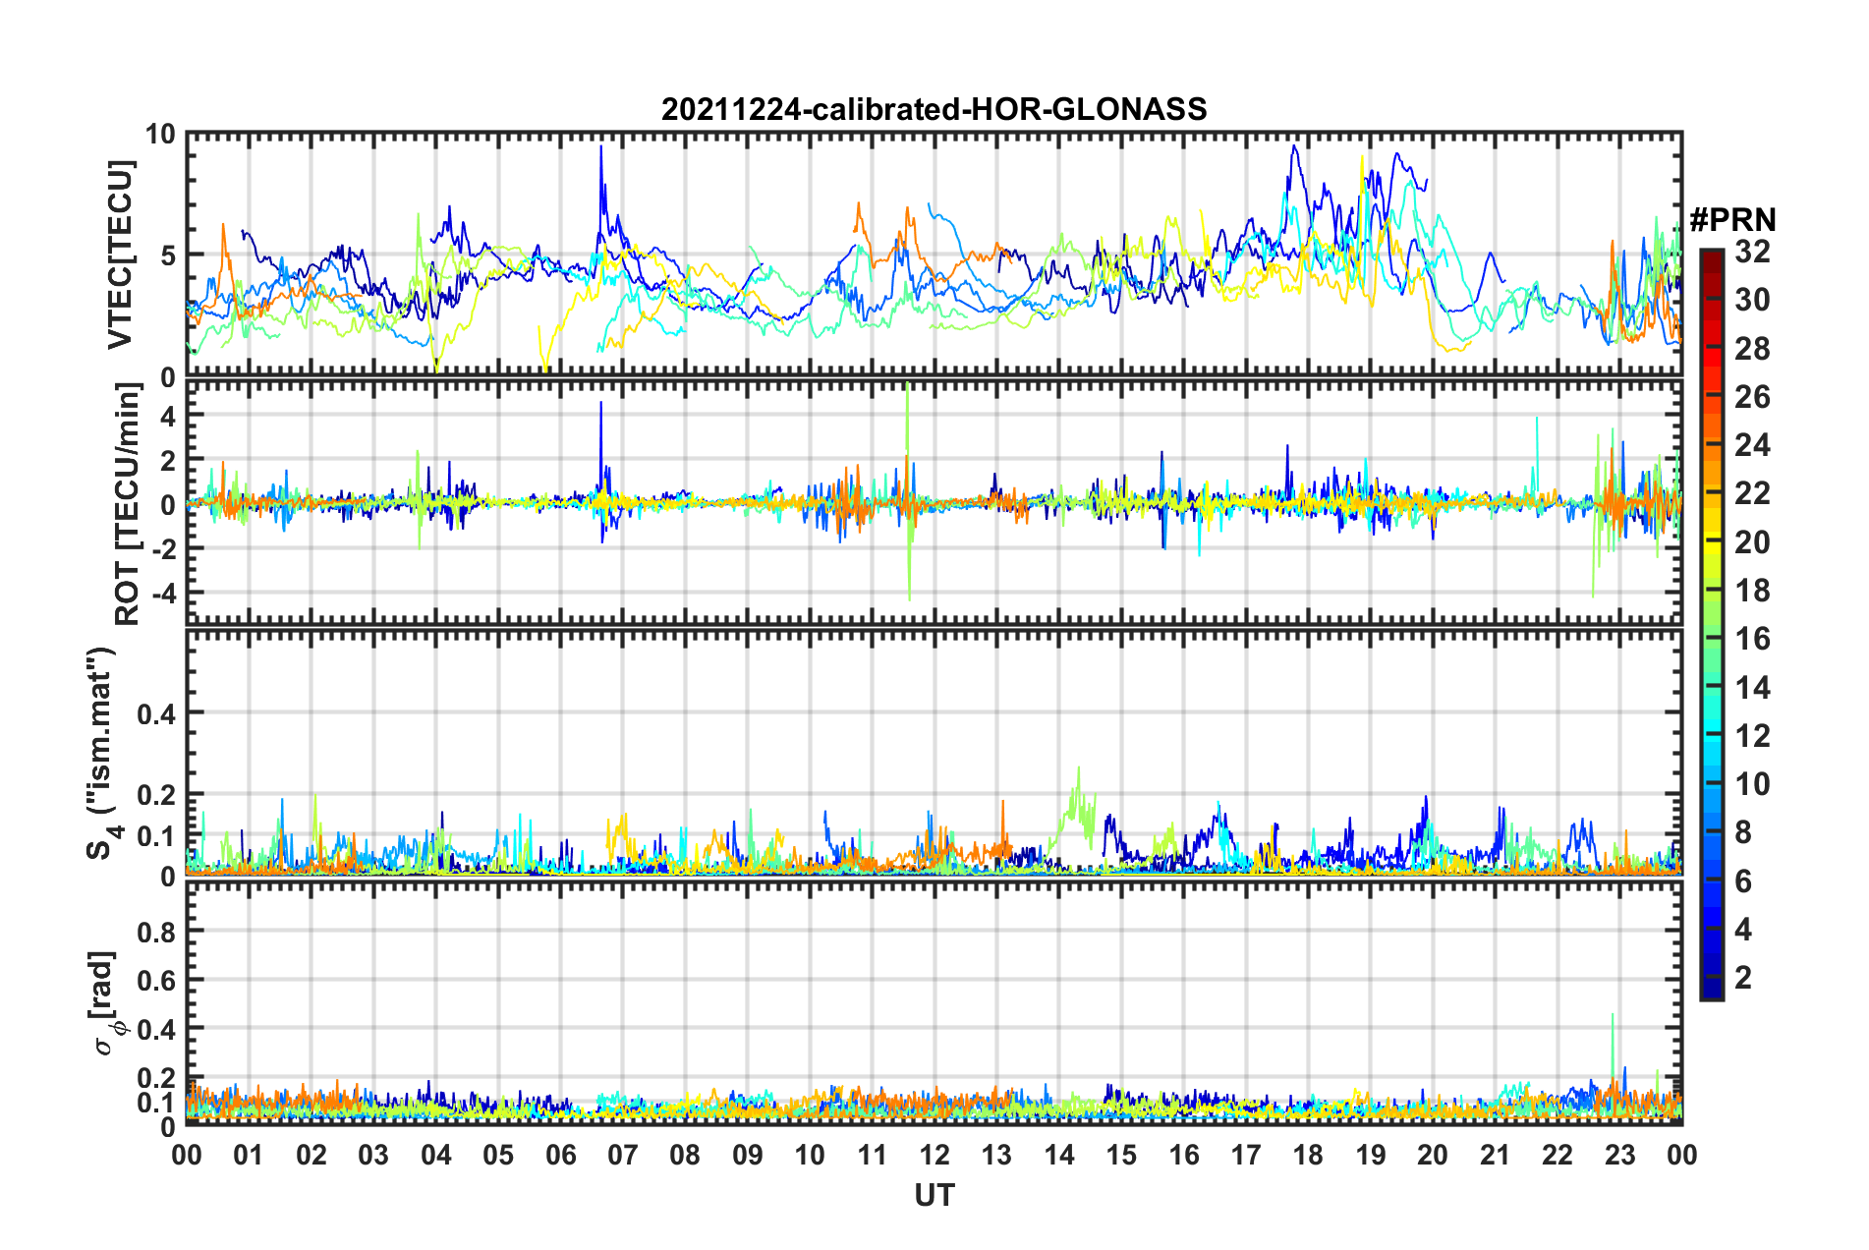Screen dimensions: 1869x1250
Task: Click the colorbar's dark blue band near 2
Action: click(x=1711, y=977)
